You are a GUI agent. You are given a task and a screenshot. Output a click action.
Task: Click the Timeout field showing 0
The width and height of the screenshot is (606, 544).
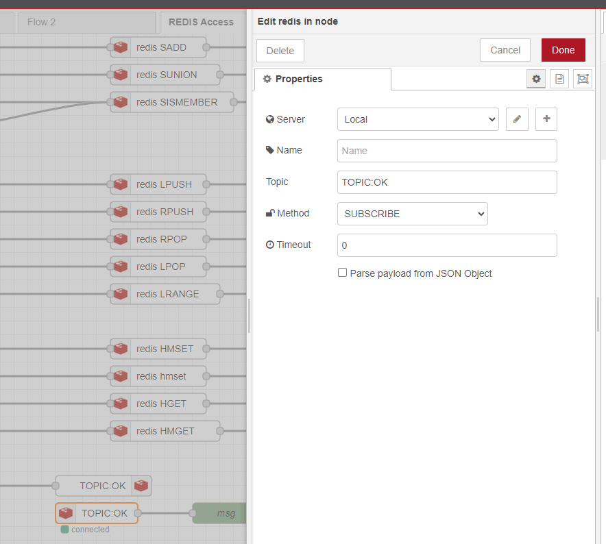pos(447,245)
